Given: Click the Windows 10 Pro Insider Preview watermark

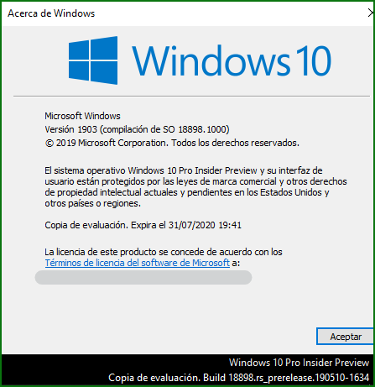Looking at the screenshot, I should (x=299, y=363).
